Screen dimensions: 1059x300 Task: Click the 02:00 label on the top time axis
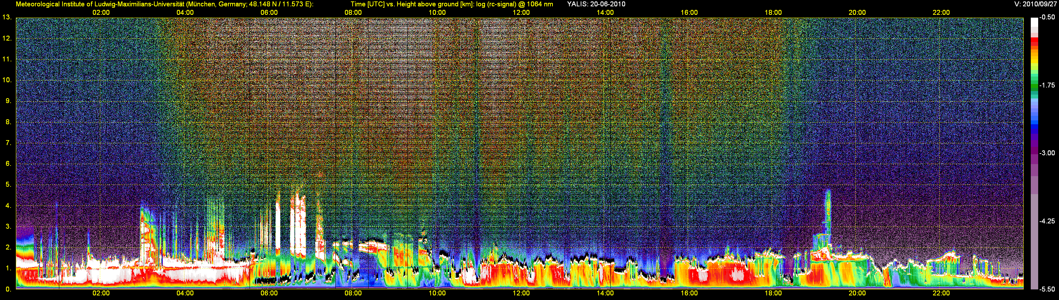101,13
